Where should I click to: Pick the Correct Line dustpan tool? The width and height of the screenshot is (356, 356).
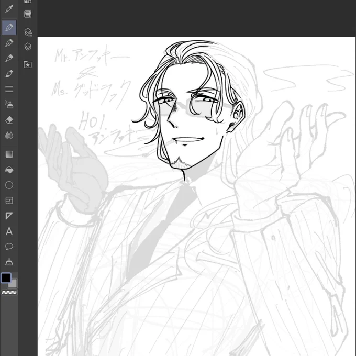[x=9, y=262]
